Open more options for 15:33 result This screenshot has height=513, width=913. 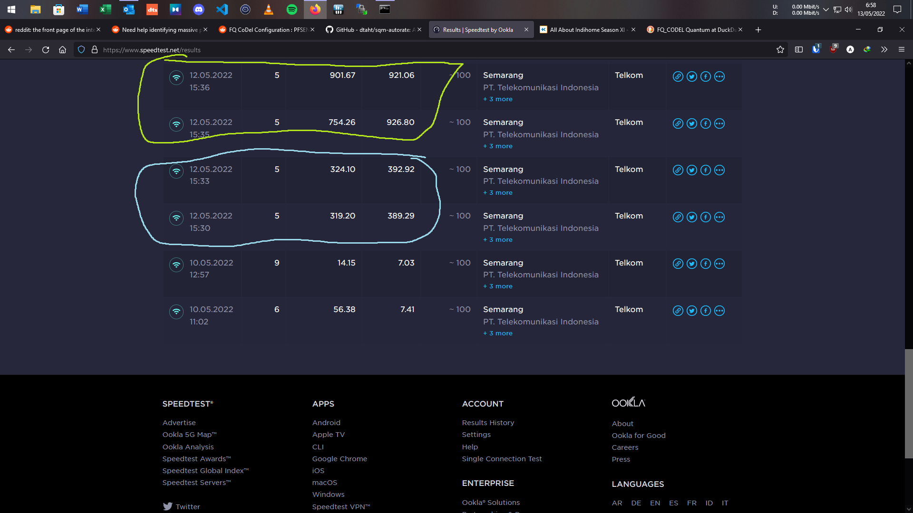point(719,170)
